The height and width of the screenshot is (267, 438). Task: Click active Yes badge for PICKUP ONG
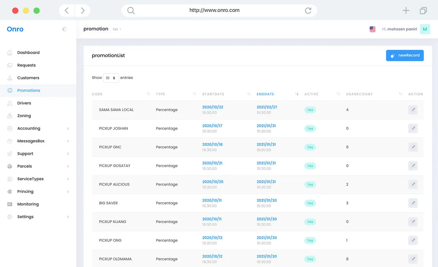tap(310, 240)
